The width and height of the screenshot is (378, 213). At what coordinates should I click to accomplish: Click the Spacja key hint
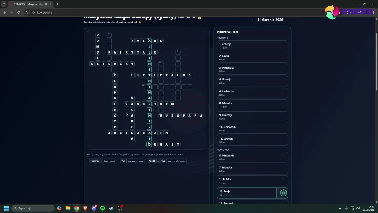pos(95,161)
